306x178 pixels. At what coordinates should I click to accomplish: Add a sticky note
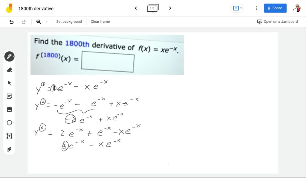tap(9, 96)
